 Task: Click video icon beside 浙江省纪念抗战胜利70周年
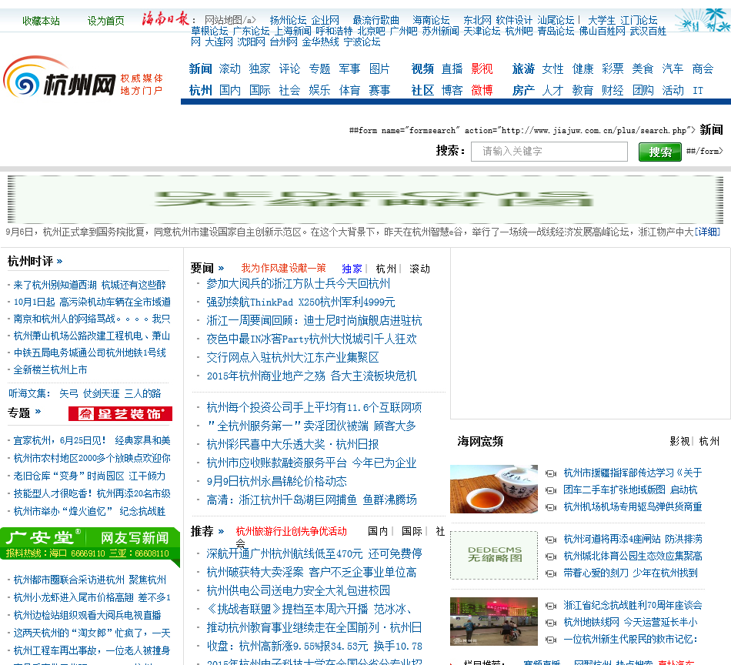coord(551,606)
